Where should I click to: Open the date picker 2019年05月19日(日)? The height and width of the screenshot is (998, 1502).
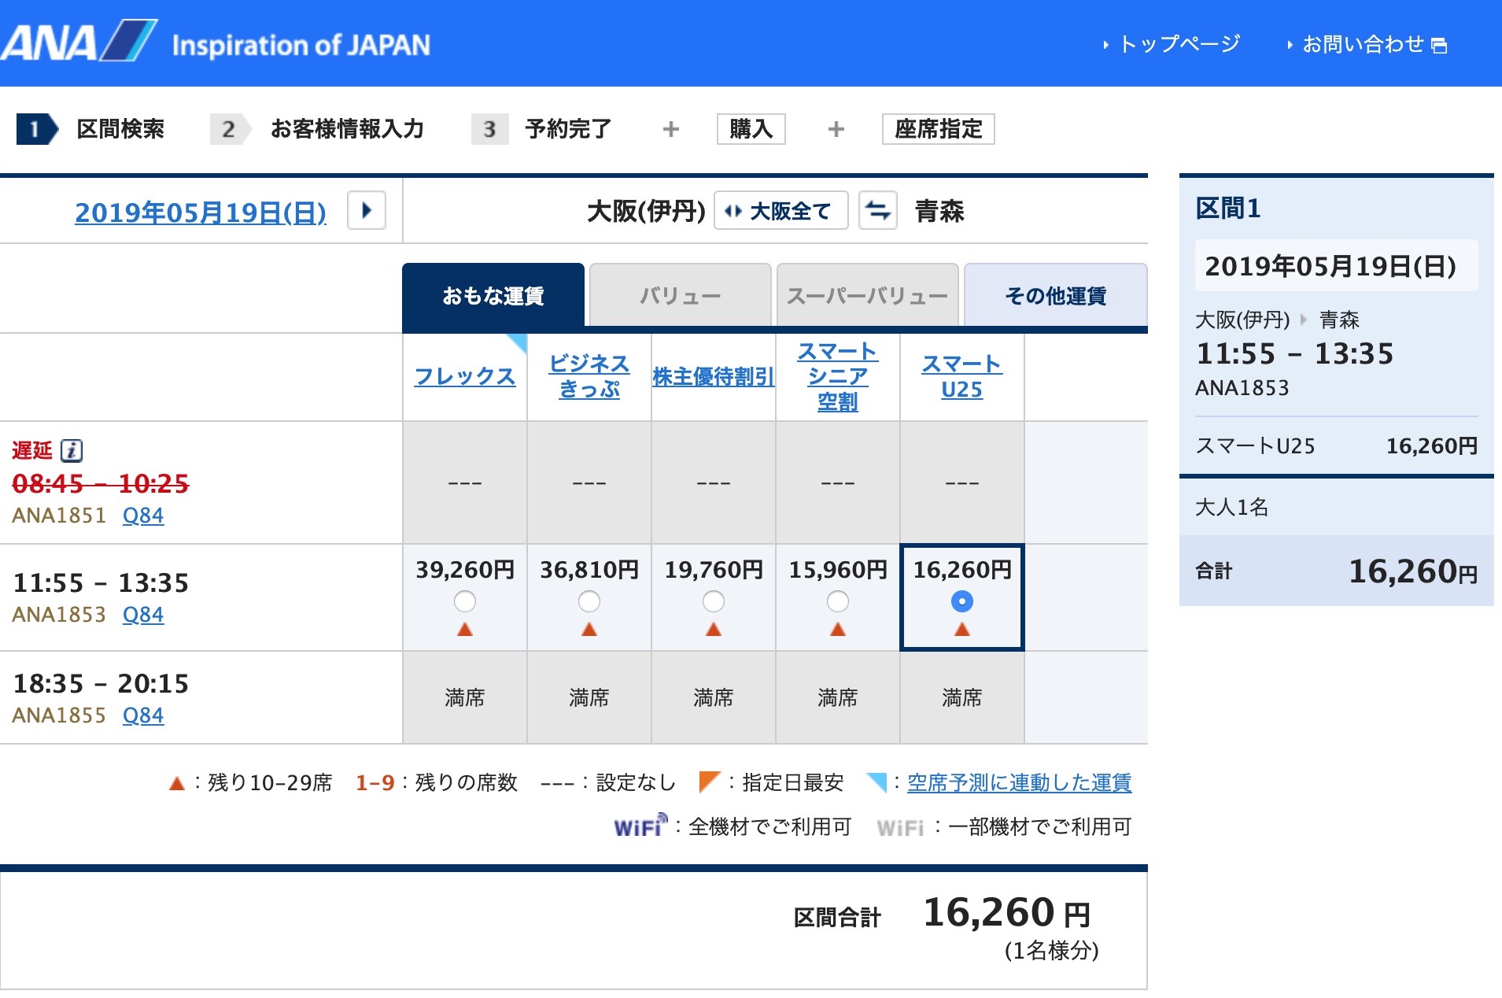pyautogui.click(x=200, y=213)
